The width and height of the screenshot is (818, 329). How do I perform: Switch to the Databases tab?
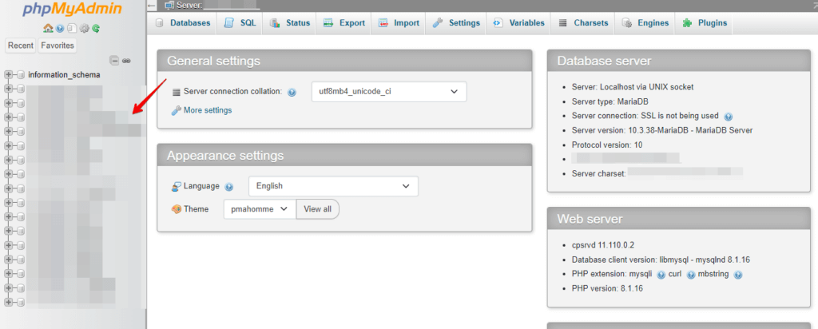click(183, 23)
